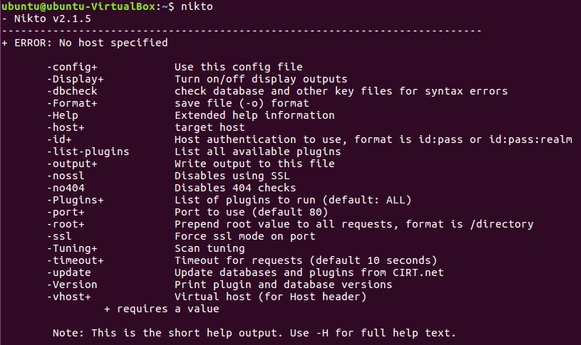Click the '-Display+' option text
The height and width of the screenshot is (345, 581).
pyautogui.click(x=75, y=79)
